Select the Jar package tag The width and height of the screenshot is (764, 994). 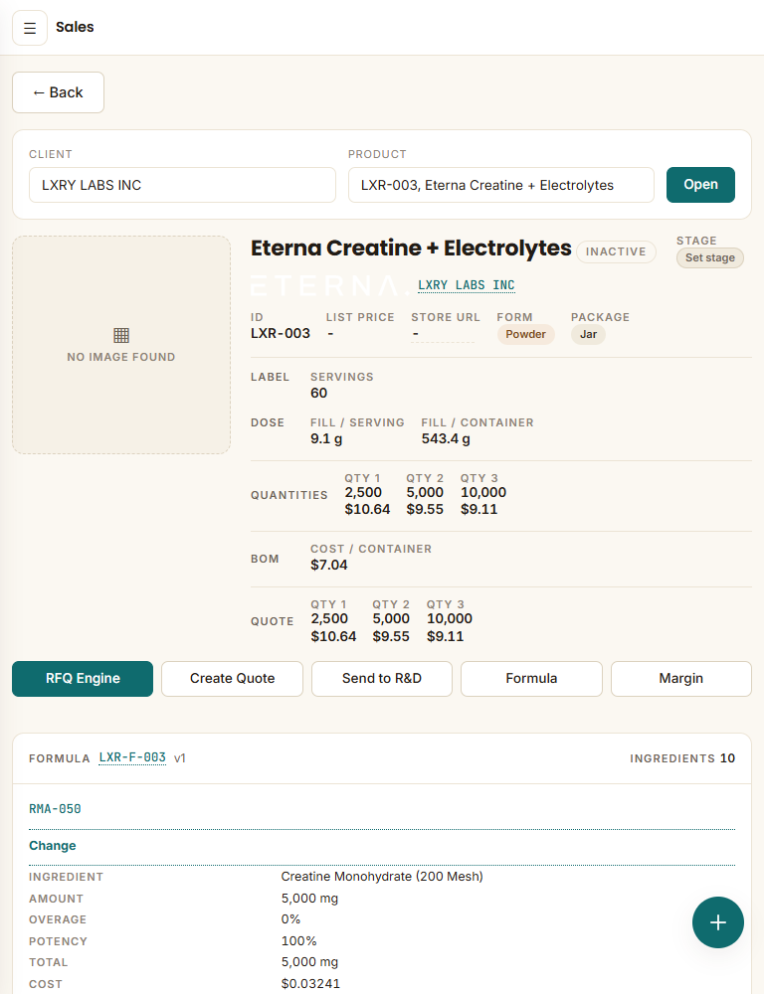(x=588, y=334)
